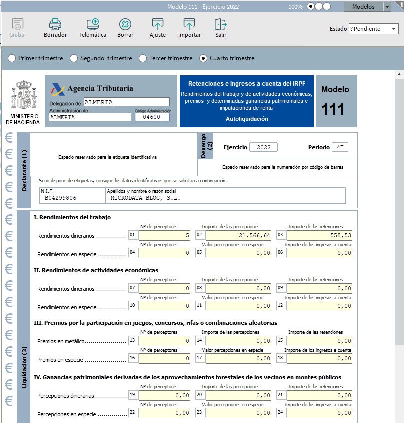This screenshot has height=423, width=404.
Task: Click box 04 perceptores en especie
Action: 164,253
